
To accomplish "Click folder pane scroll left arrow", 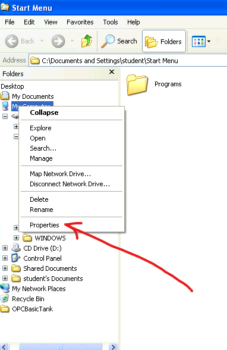I will pyautogui.click(x=4, y=346).
